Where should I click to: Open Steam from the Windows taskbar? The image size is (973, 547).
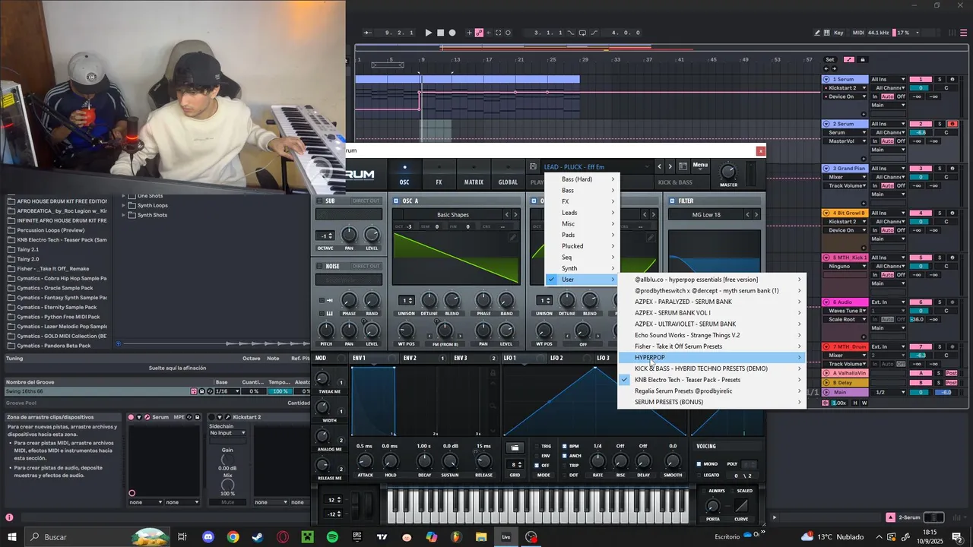point(258,537)
